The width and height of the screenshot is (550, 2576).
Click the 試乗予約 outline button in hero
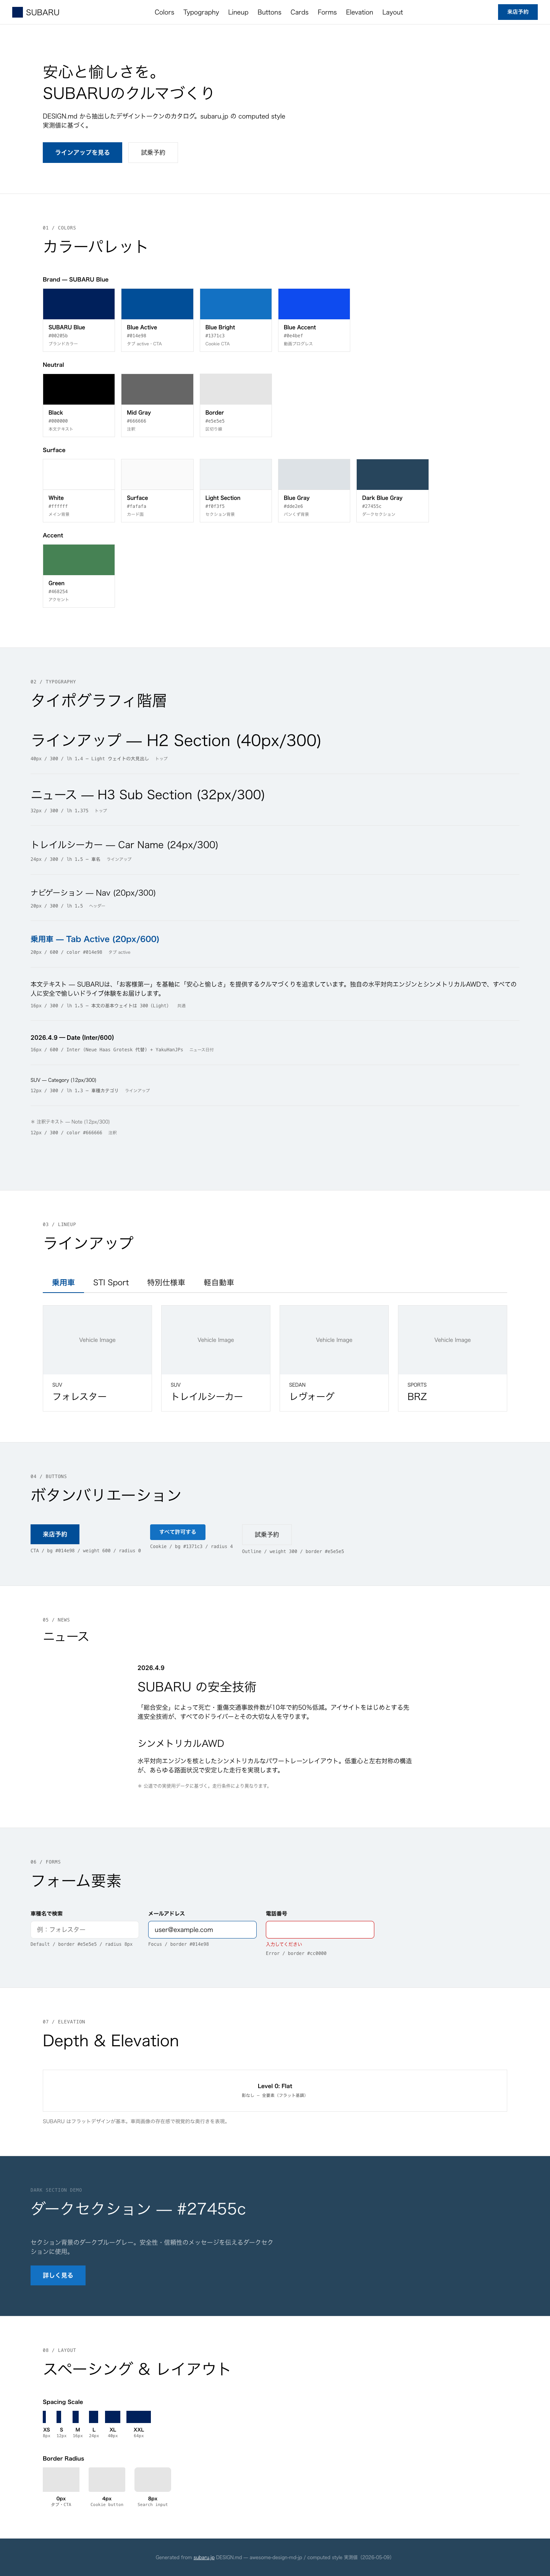(154, 152)
